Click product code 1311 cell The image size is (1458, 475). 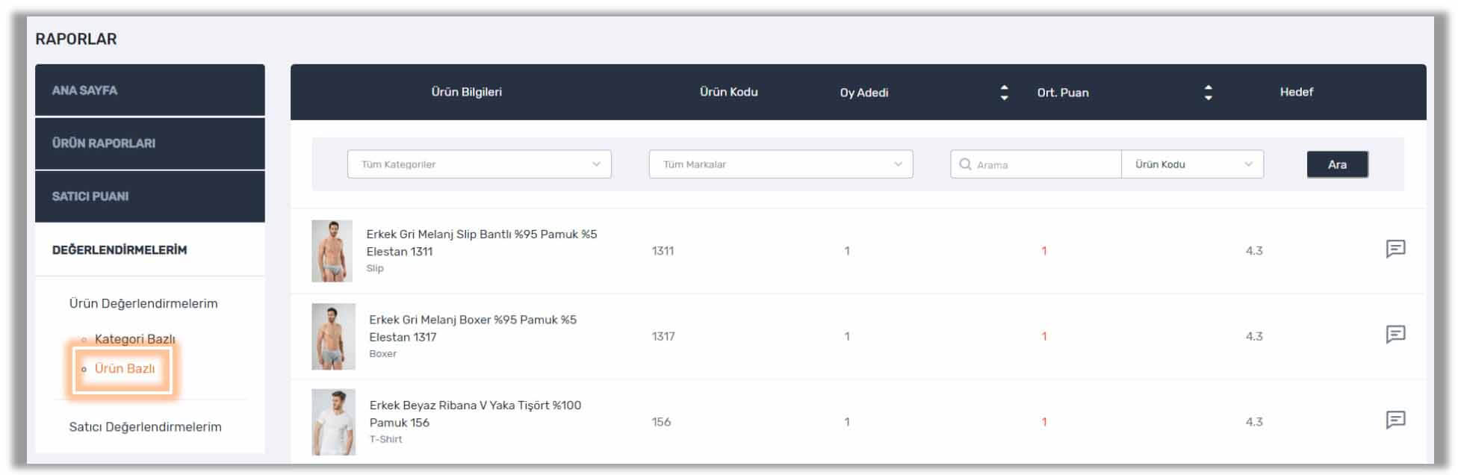pyautogui.click(x=663, y=251)
